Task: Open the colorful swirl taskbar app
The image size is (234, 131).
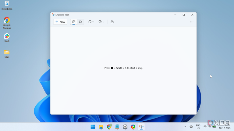Action: pos(133,127)
